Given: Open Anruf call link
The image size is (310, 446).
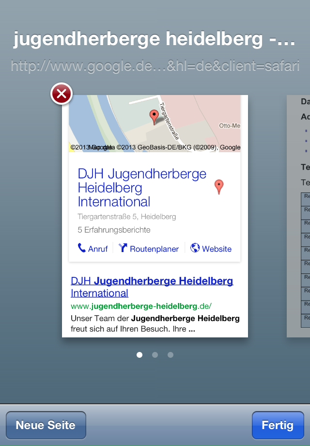Looking at the screenshot, I should click(x=93, y=248).
